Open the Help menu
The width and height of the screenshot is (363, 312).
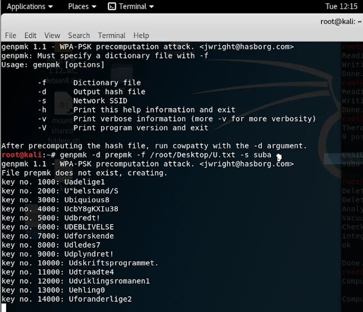tap(141, 35)
